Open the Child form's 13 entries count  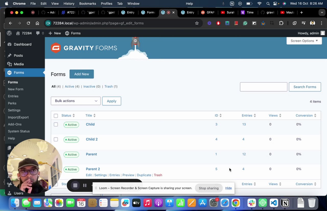(244, 124)
